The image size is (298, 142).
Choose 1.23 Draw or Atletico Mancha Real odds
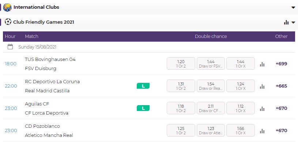(x=211, y=130)
